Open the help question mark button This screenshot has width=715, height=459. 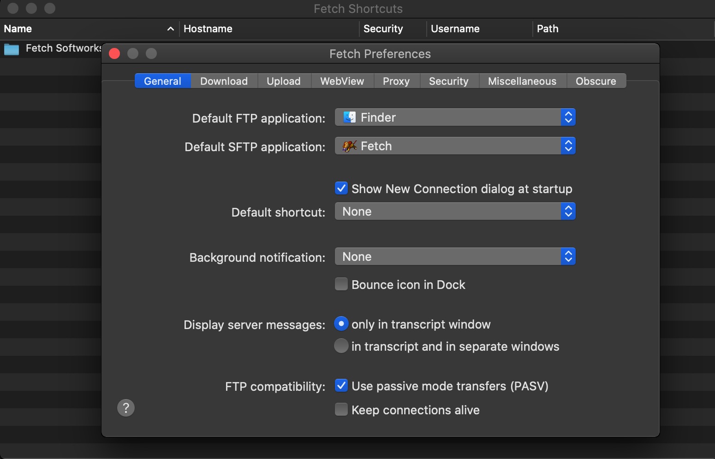[126, 408]
